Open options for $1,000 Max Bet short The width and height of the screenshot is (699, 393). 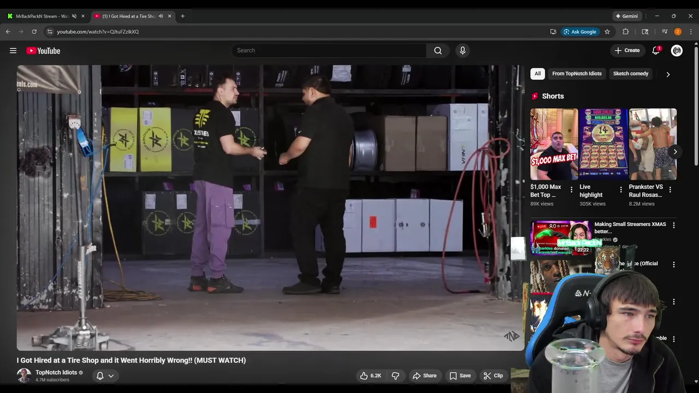click(x=572, y=190)
